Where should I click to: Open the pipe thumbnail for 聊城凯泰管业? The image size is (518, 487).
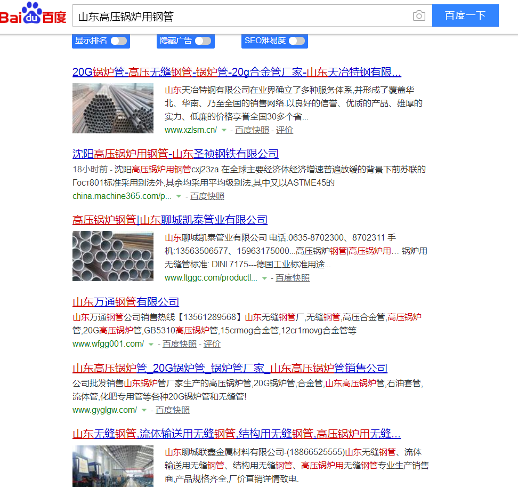(x=113, y=256)
